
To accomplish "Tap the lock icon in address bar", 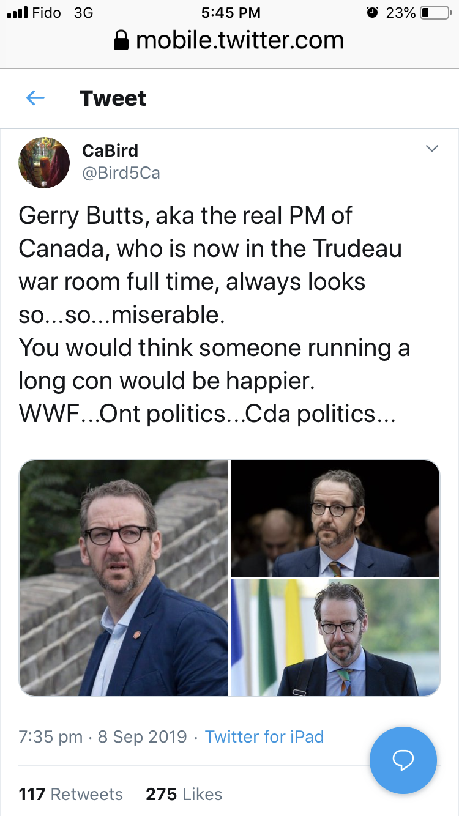I will 122,41.
